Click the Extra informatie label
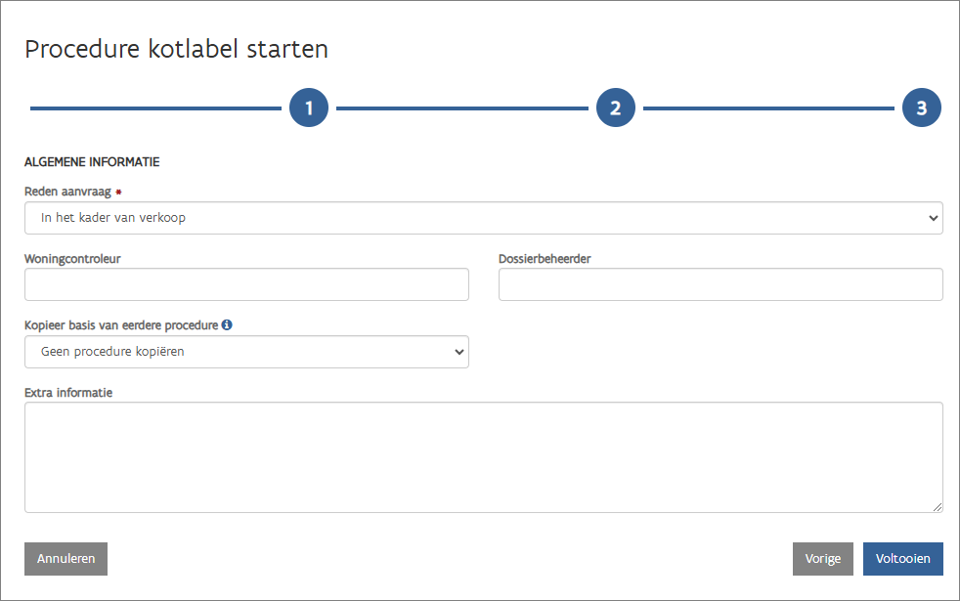The image size is (960, 601). coord(68,393)
